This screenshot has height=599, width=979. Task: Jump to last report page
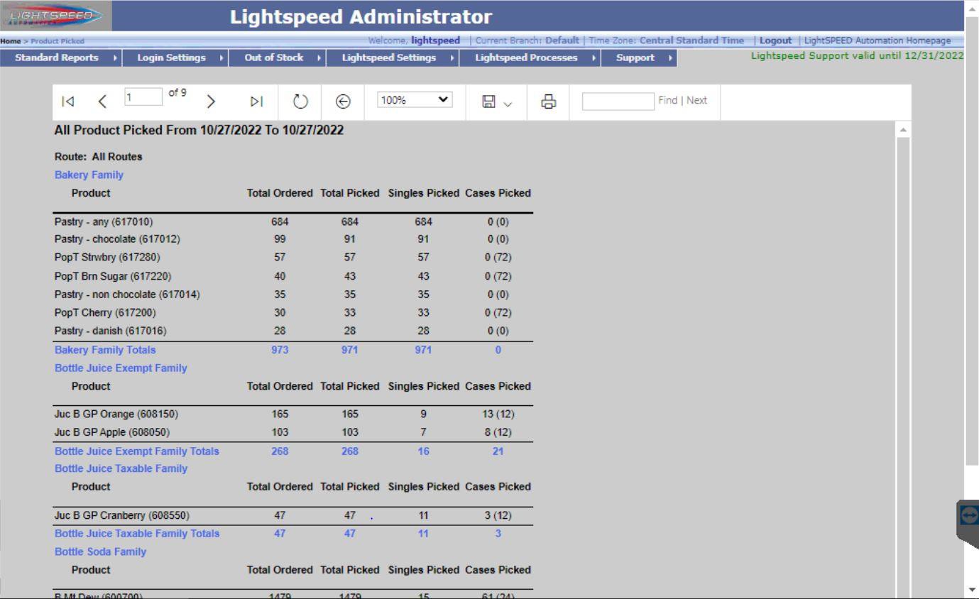[256, 101]
